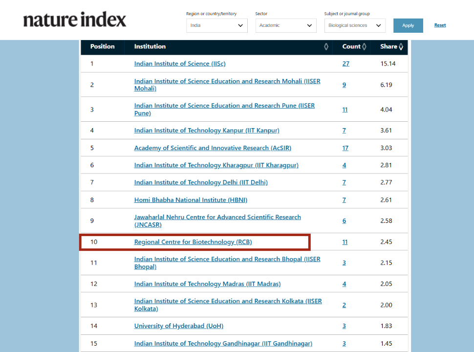The width and height of the screenshot is (474, 352).
Task: Click the Nature Index logo
Action: tap(74, 20)
